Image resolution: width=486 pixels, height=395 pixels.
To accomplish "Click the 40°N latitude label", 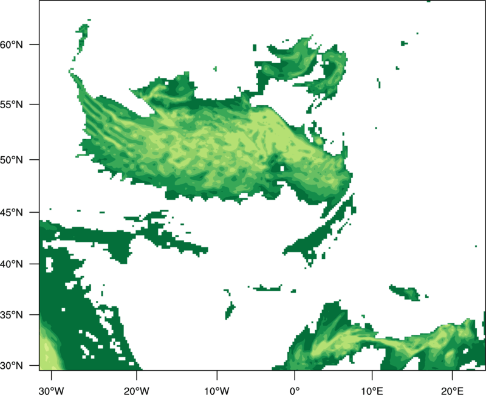I will (12, 264).
